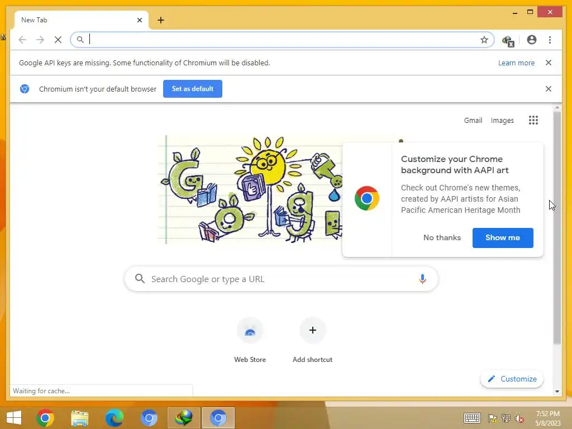
Task: Open File Explorer from taskbar
Action: [x=79, y=418]
